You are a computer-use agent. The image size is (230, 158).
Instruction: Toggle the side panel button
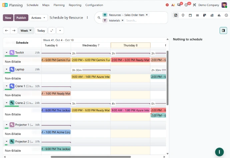[223, 30]
